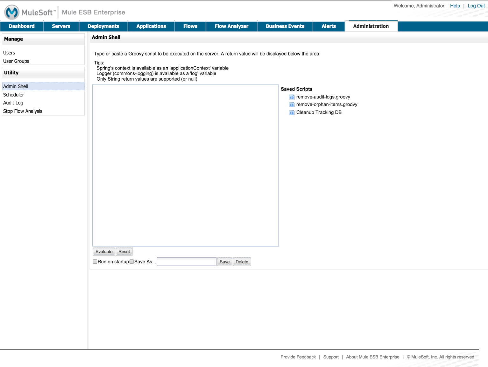Viewport: 488px width, 367px height.
Task: Delete the selected script
Action: click(242, 261)
